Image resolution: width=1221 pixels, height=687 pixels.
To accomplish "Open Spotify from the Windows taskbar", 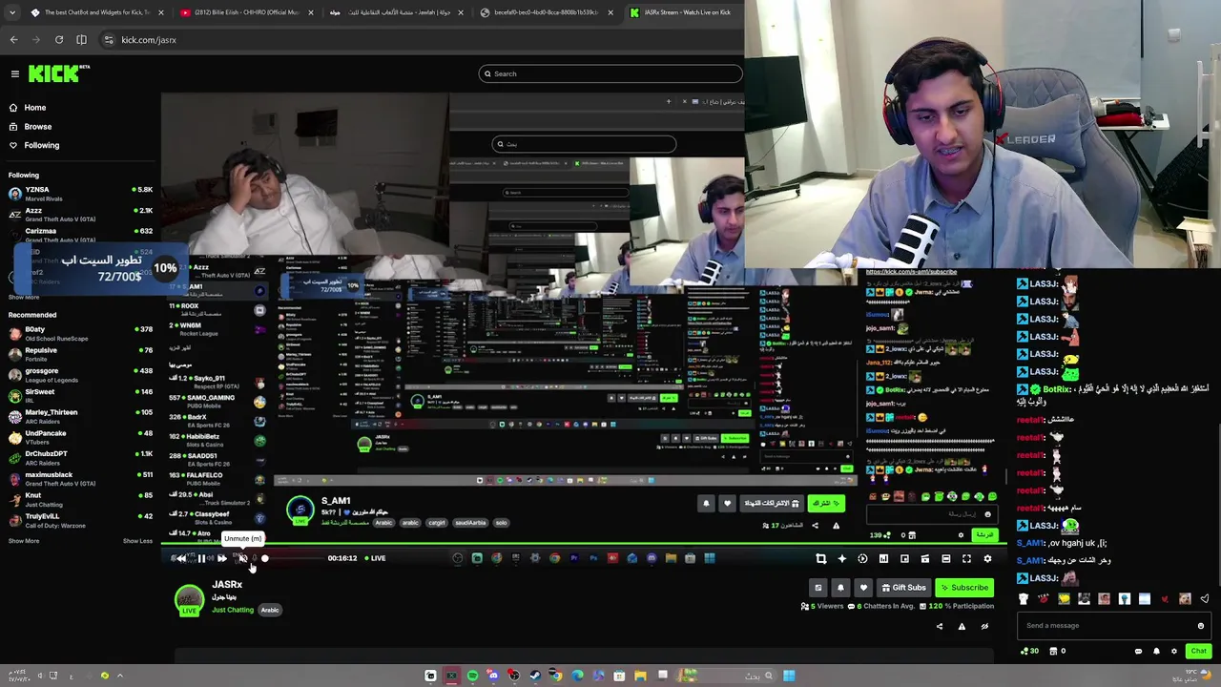I will [472, 676].
